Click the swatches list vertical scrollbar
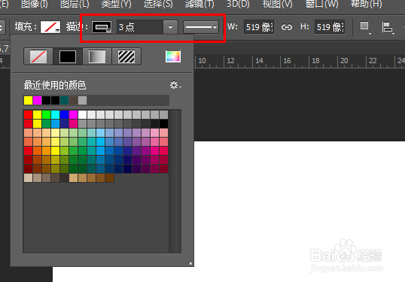This screenshot has width=405, height=282. 175,181
